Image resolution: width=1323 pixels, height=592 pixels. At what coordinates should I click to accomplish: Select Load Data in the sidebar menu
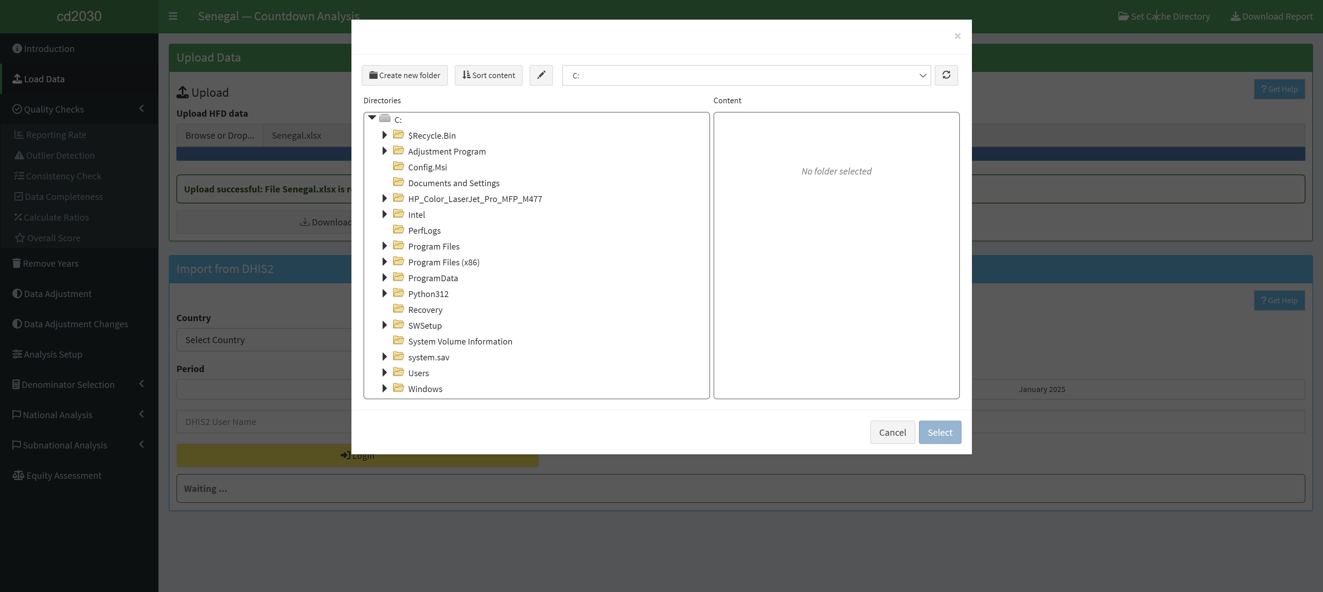tap(44, 78)
